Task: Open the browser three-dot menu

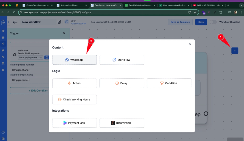Action: click(x=241, y=12)
